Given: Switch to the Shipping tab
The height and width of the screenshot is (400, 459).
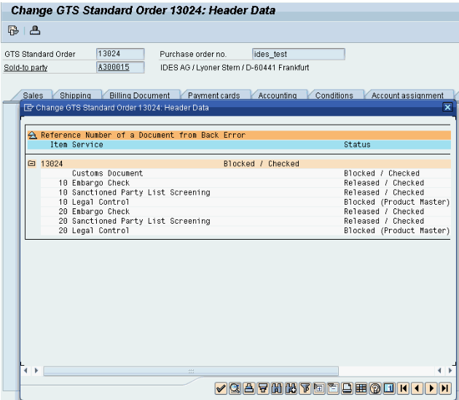Looking at the screenshot, I should coord(75,95).
